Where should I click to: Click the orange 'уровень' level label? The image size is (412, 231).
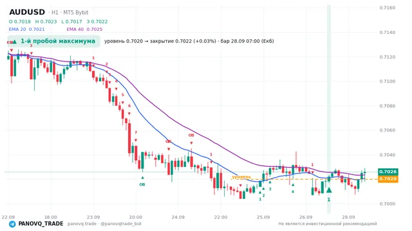(241, 177)
